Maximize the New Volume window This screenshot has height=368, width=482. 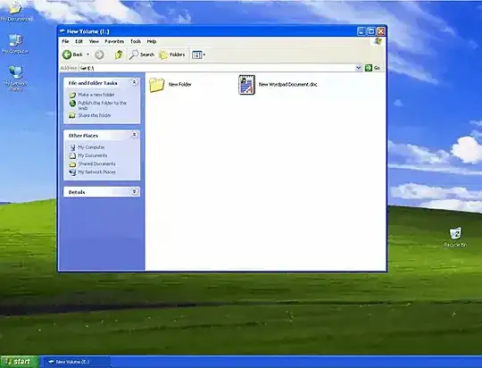pyautogui.click(x=371, y=31)
